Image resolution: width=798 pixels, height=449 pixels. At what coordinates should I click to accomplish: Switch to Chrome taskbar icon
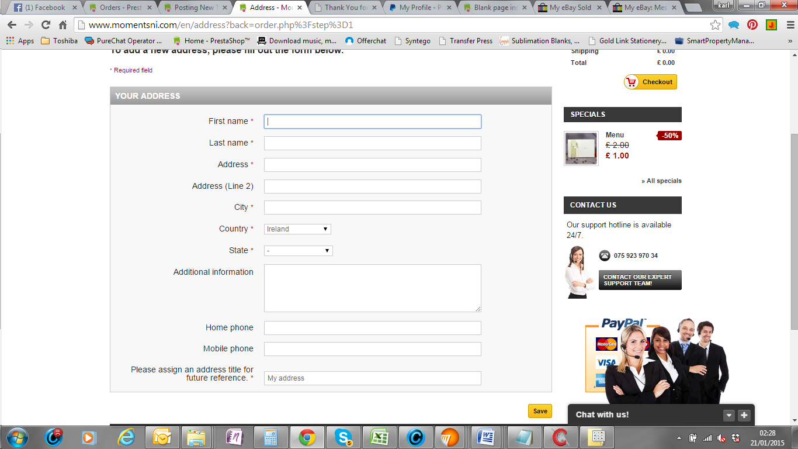click(x=307, y=437)
